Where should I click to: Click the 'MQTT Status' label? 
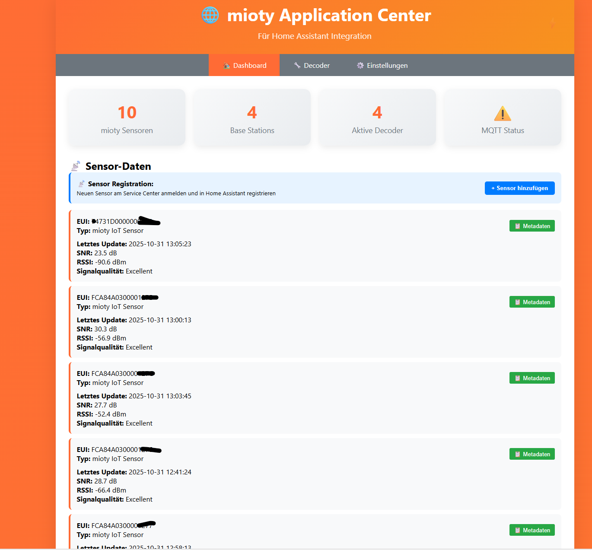pyautogui.click(x=503, y=130)
